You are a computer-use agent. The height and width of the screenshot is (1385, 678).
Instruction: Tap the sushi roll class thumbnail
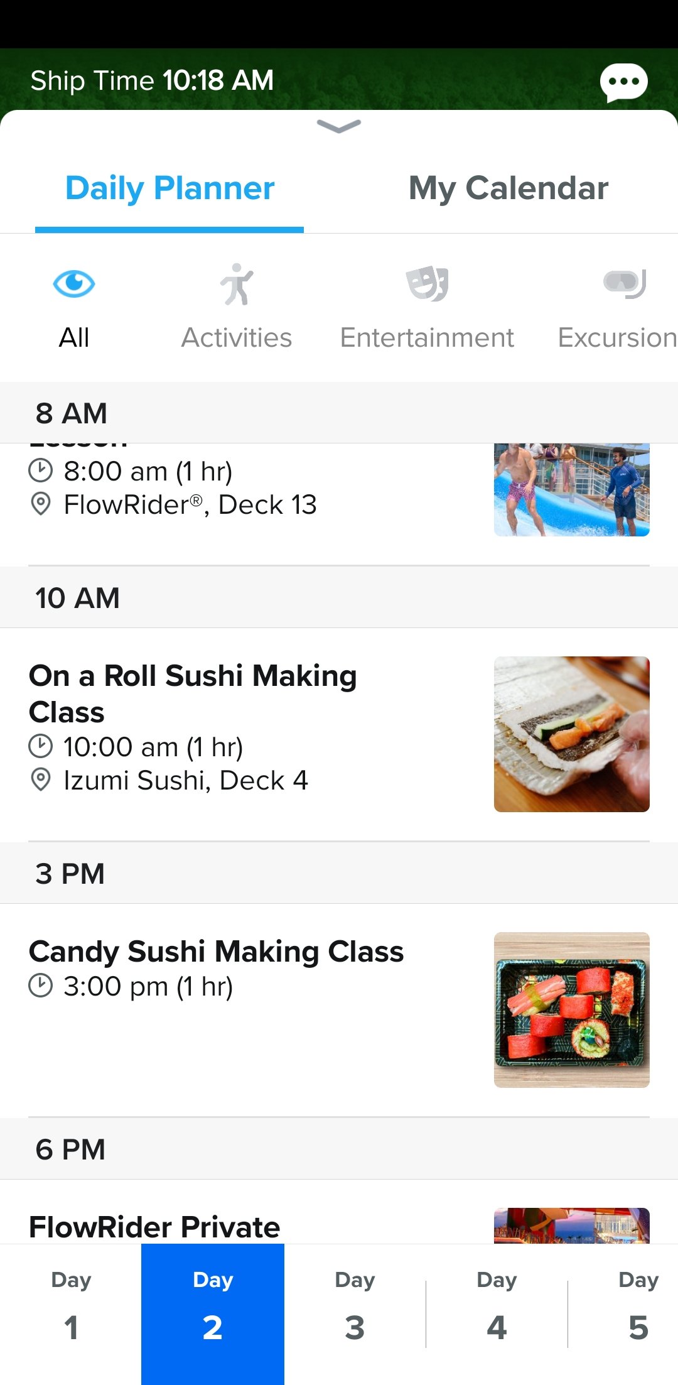(571, 734)
